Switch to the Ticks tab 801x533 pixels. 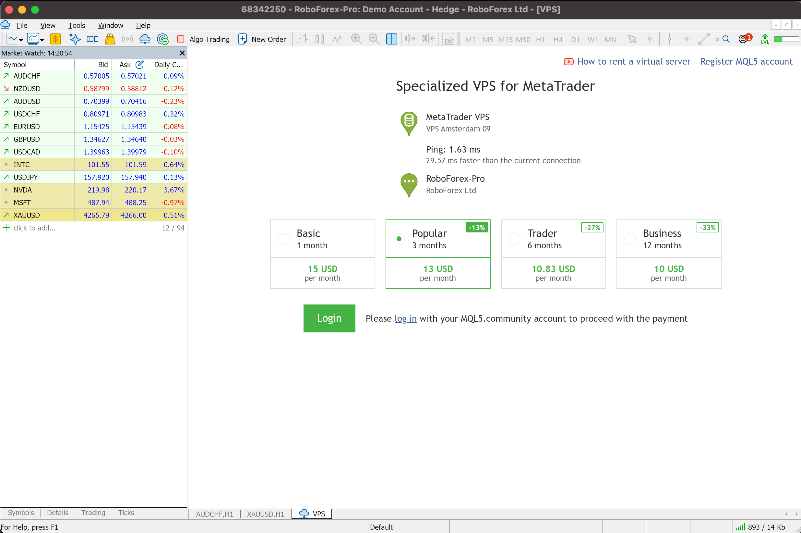point(126,513)
